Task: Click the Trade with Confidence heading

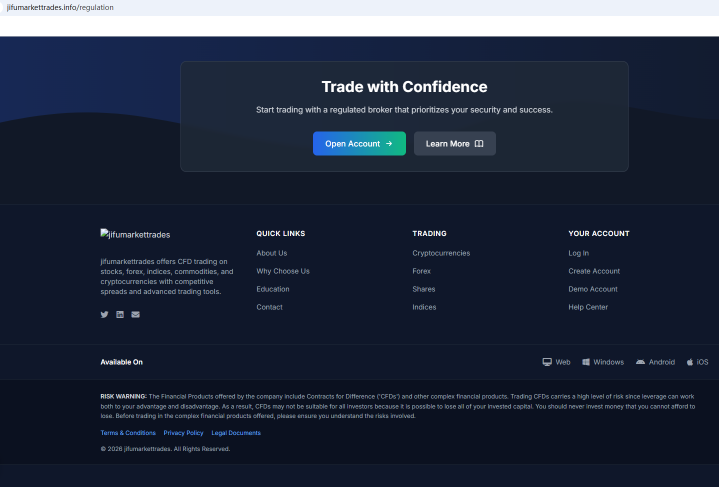Action: (x=404, y=86)
